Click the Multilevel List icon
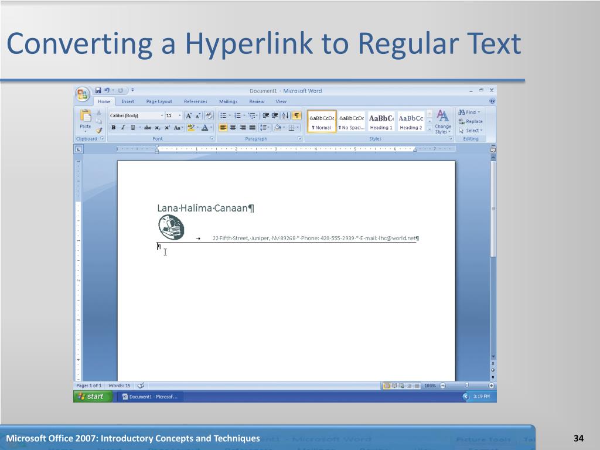 [251, 115]
